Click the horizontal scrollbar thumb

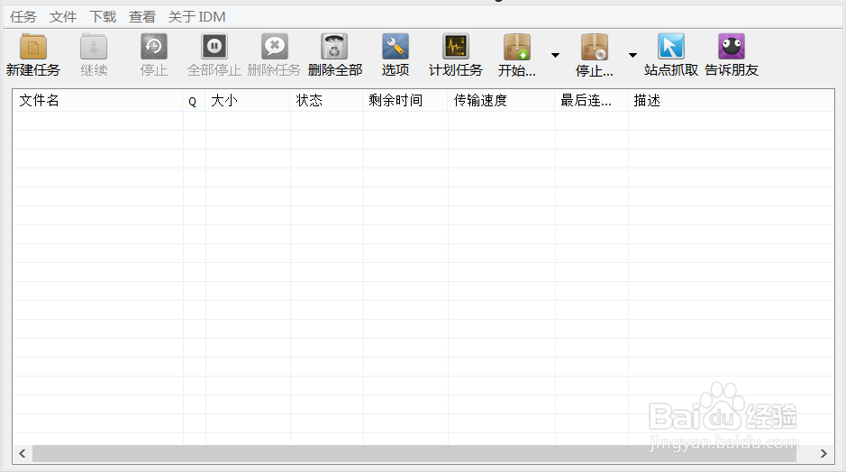tap(414, 454)
